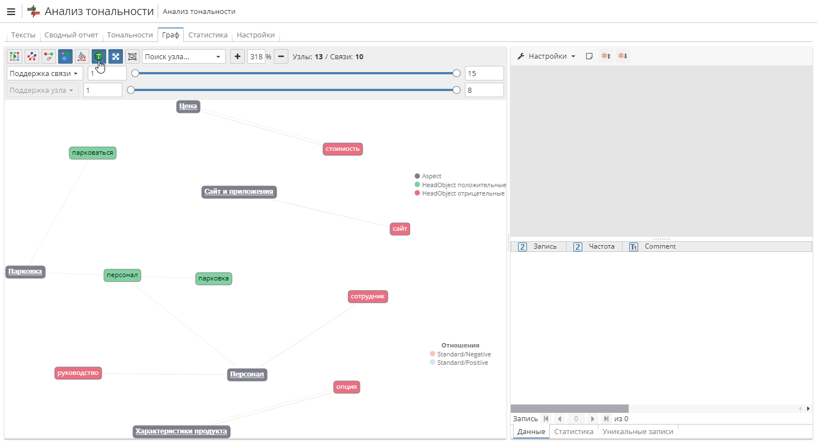The width and height of the screenshot is (817, 443).
Task: Open the hamburger main menu
Action: click(x=11, y=11)
